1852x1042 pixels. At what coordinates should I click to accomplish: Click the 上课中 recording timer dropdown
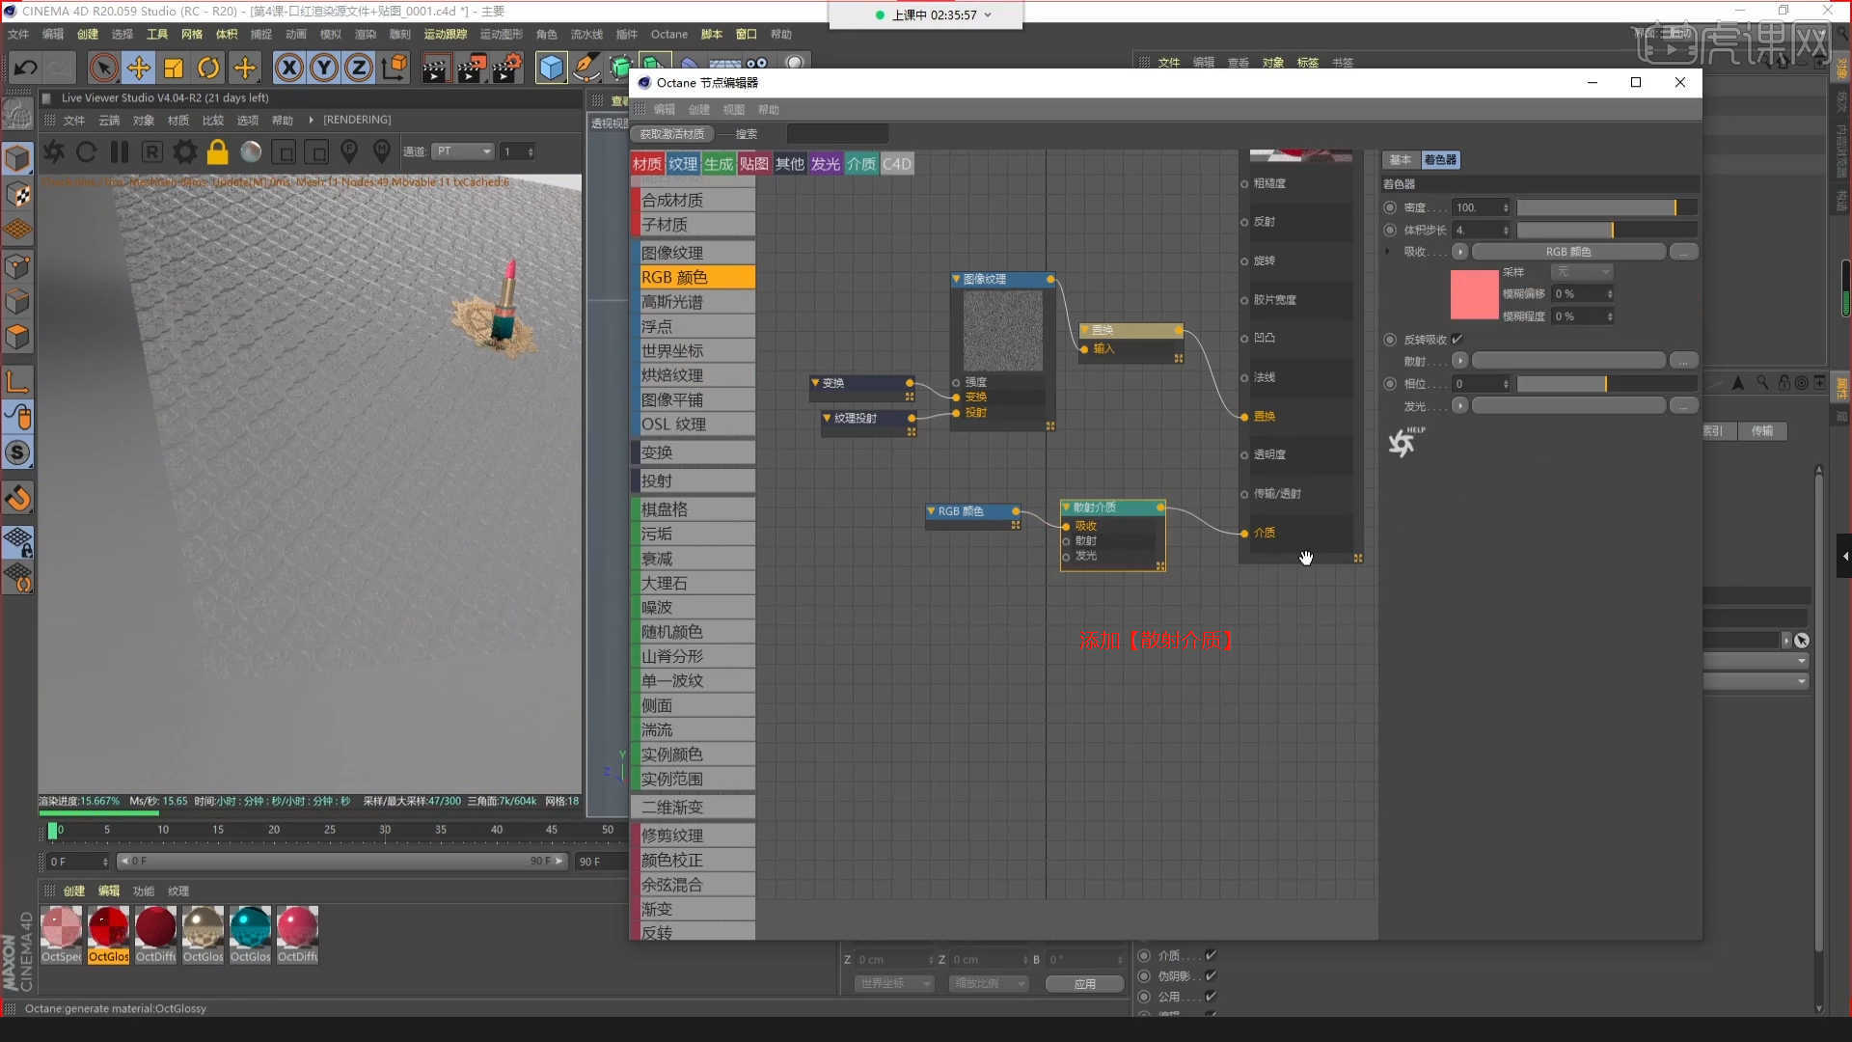point(988,15)
